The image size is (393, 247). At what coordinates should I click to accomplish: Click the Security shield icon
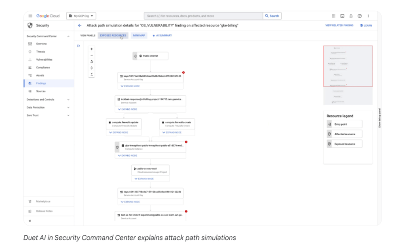[x=30, y=26]
